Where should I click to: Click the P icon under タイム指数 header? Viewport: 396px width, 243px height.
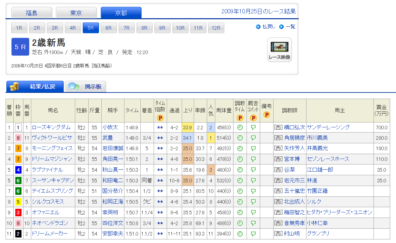pyautogui.click(x=160, y=118)
